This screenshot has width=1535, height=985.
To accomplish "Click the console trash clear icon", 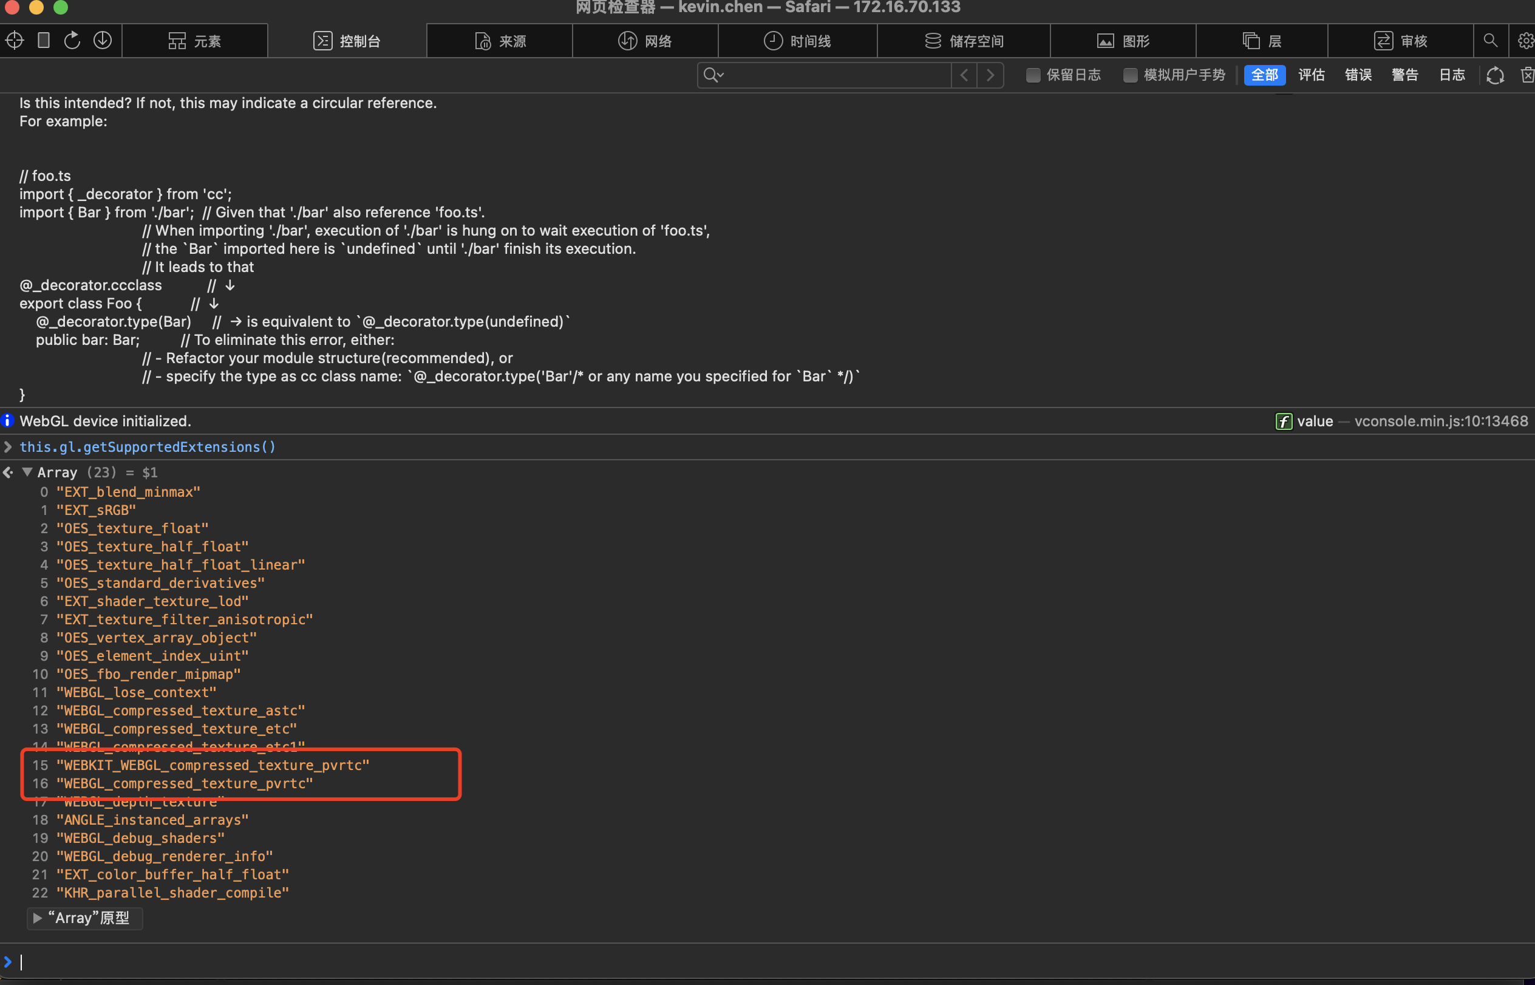I will point(1526,75).
